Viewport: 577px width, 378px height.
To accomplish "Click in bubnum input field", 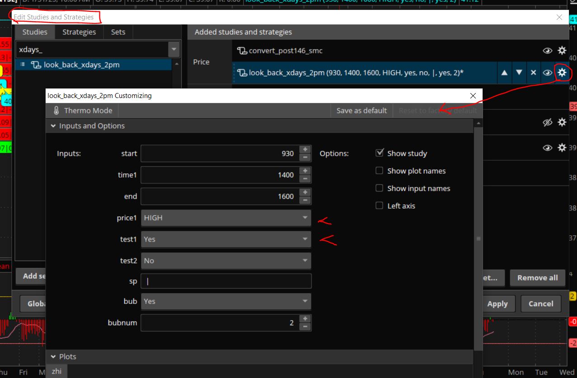I will [x=220, y=323].
